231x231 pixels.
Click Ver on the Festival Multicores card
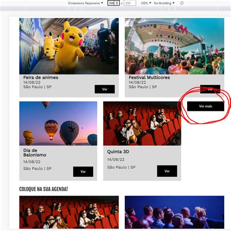(x=210, y=89)
